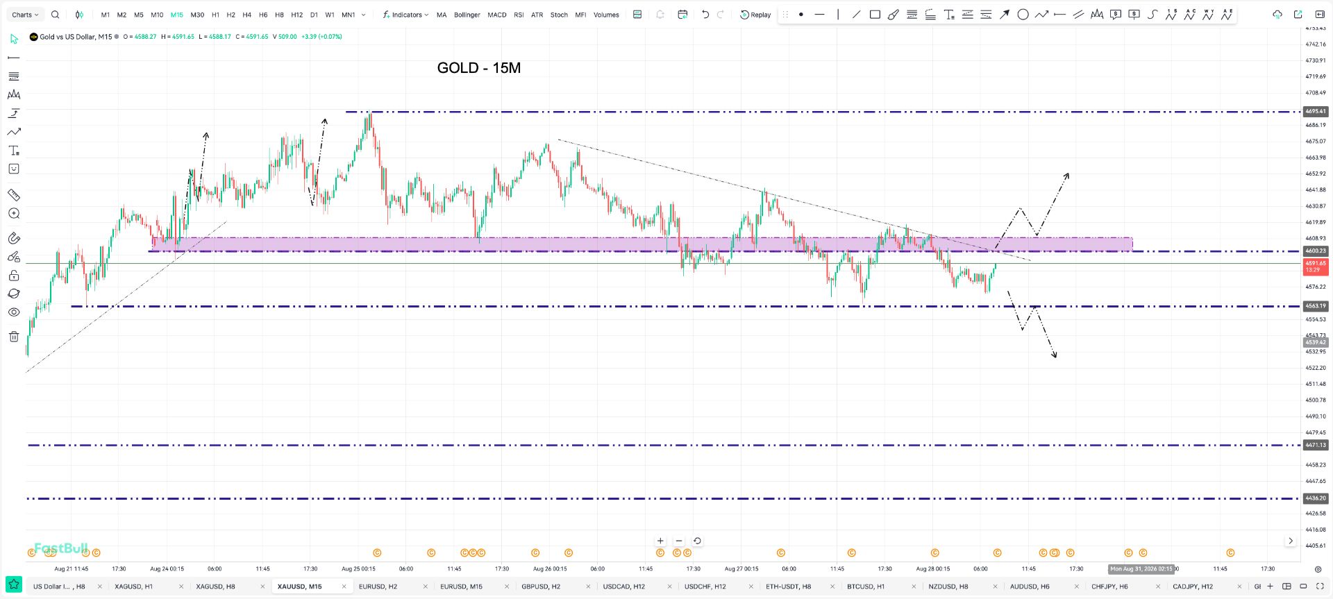Toggle drawings visibility with the eye icon
Image resolution: width=1333 pixels, height=599 pixels.
[14, 312]
